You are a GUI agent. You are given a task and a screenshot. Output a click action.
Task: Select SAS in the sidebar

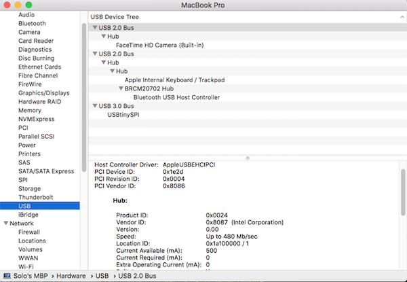(24, 162)
